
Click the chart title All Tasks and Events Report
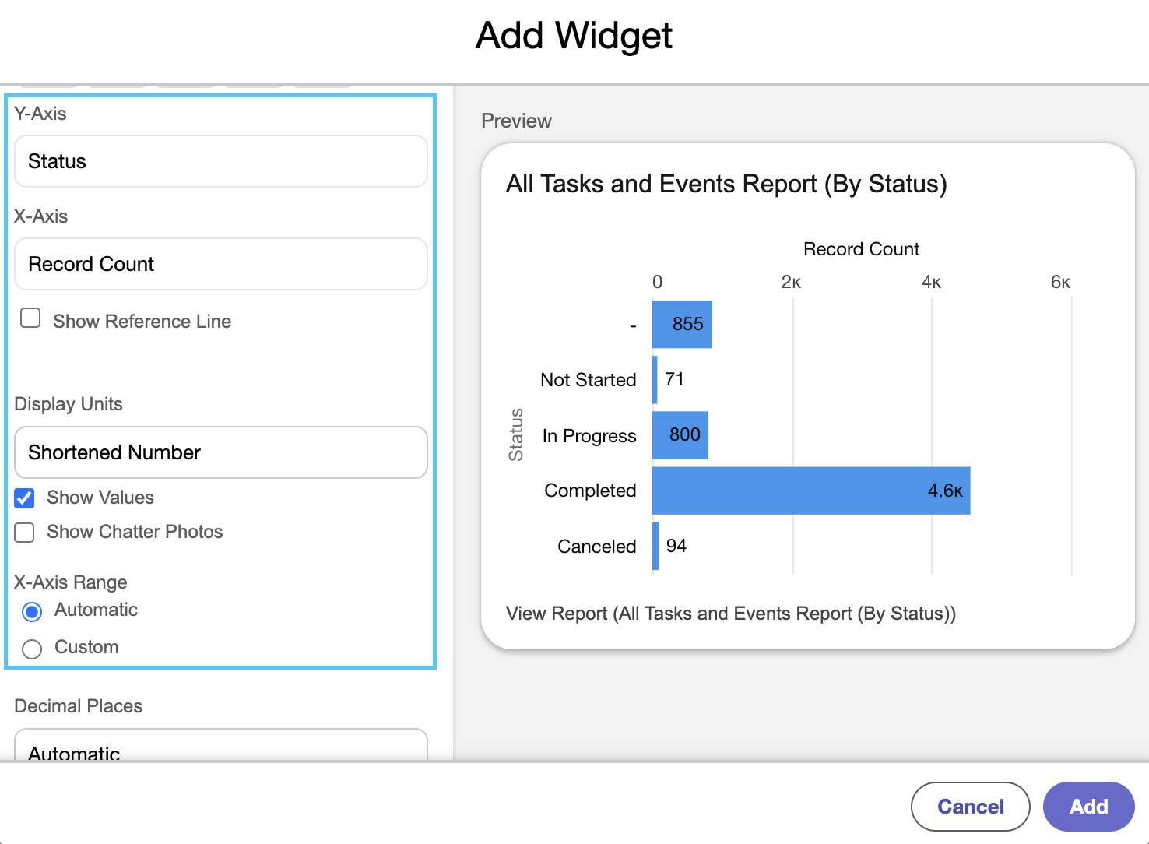(x=726, y=184)
